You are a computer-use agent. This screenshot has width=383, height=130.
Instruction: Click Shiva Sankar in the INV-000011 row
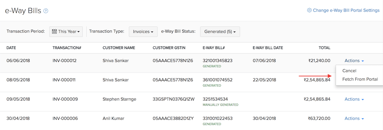[116, 80]
